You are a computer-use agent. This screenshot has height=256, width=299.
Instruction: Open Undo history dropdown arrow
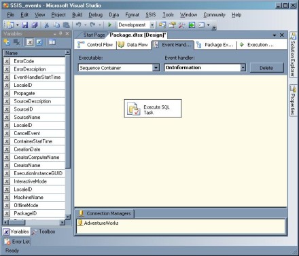[86, 25]
